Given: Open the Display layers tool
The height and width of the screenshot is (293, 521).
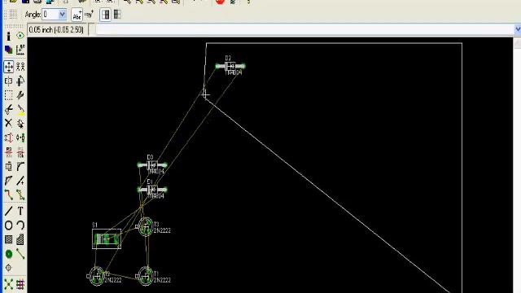Looking at the screenshot, I should 8,50.
